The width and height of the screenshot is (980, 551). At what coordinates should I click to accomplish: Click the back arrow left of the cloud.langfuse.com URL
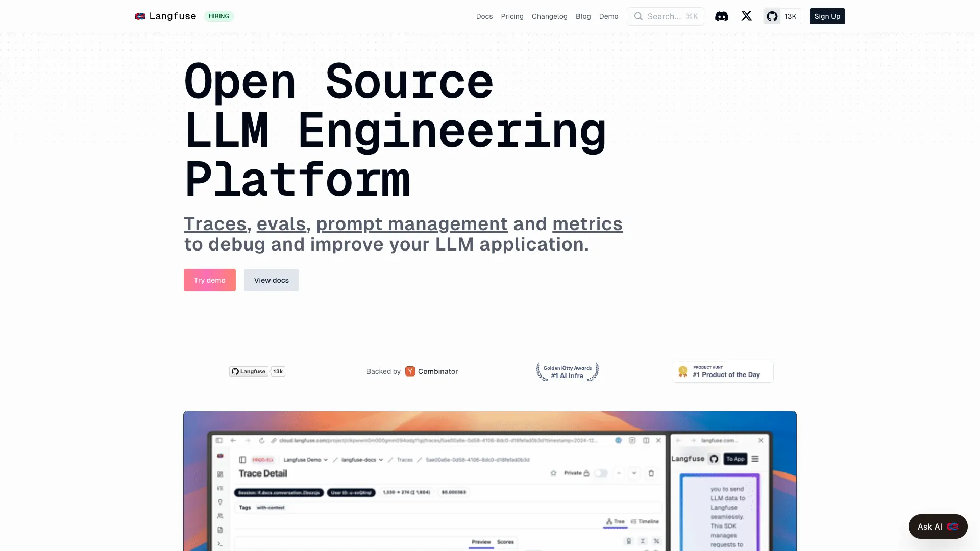(233, 440)
